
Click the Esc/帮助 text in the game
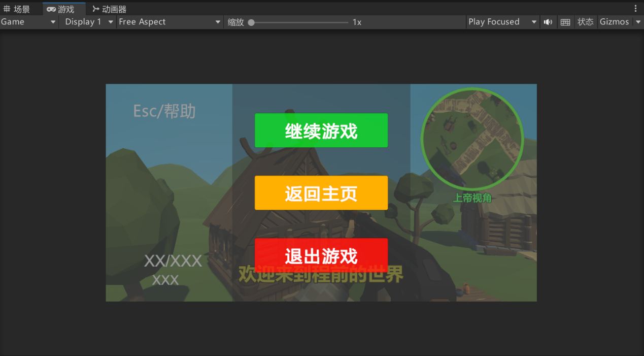(x=164, y=111)
